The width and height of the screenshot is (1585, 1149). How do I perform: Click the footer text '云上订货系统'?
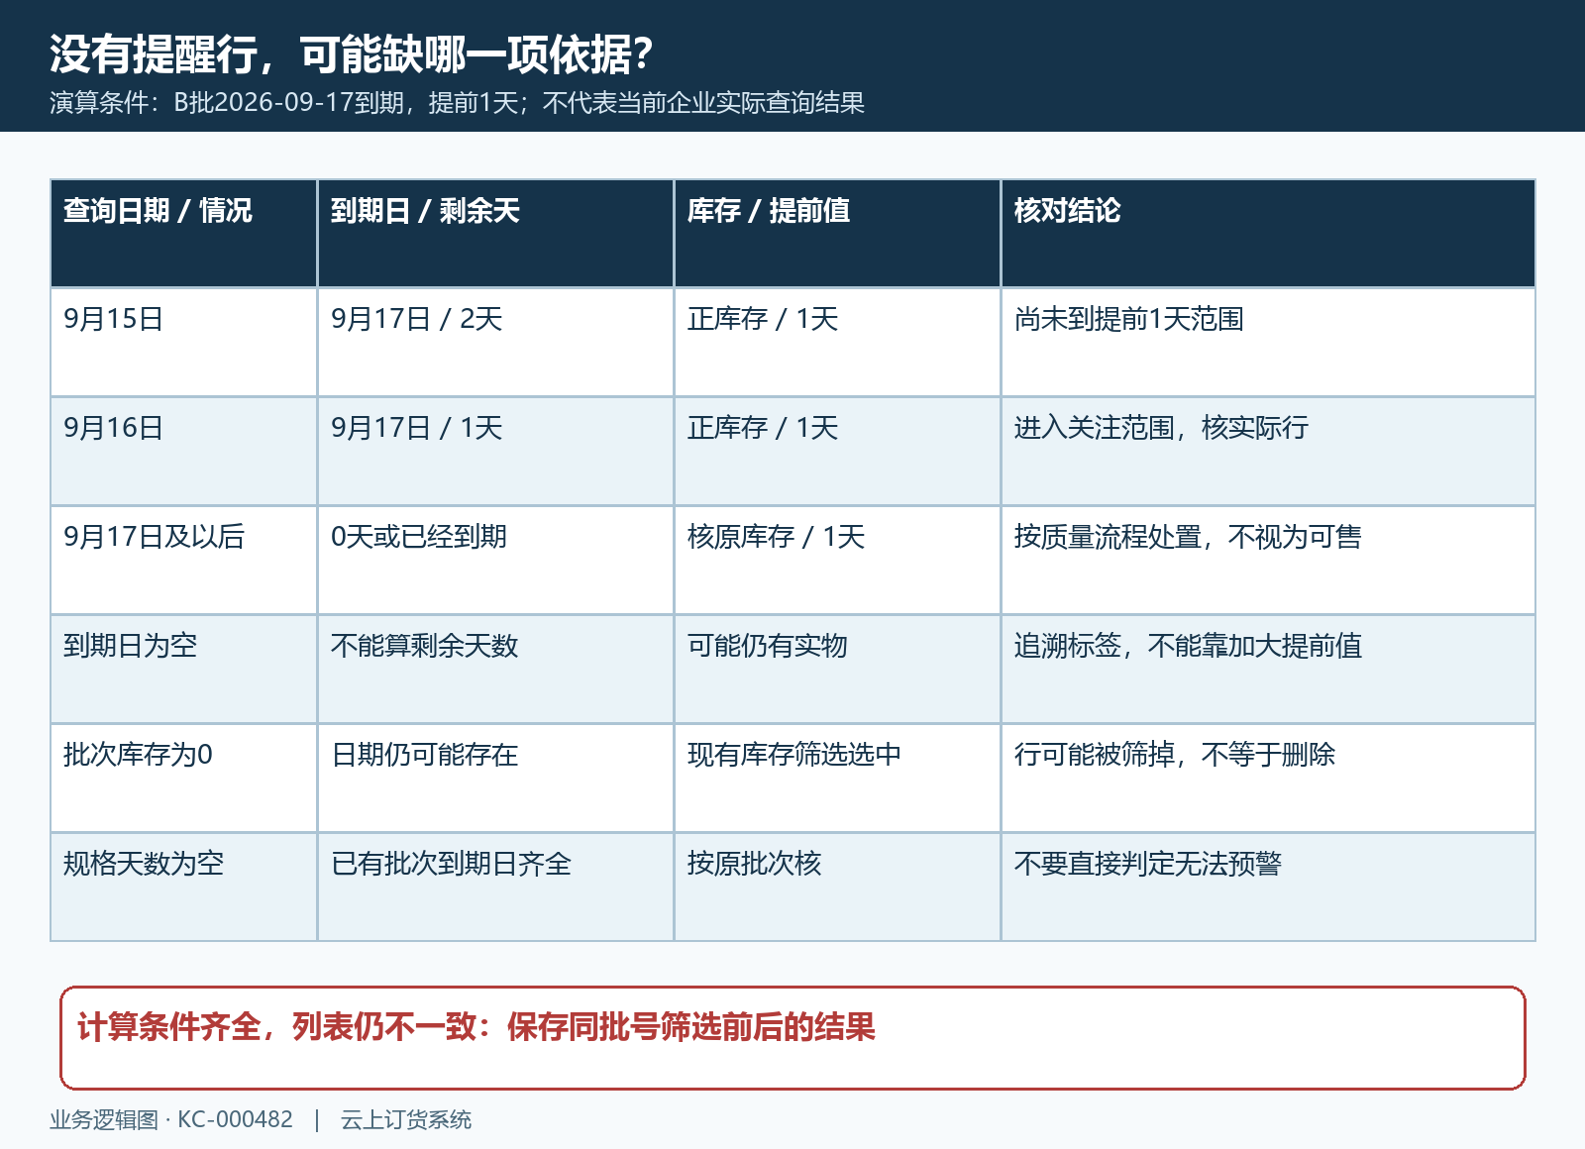coord(406,1120)
